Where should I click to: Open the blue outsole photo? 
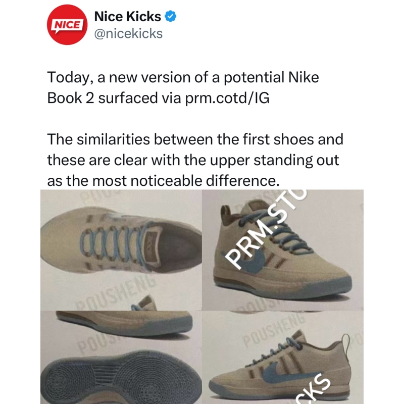point(121,358)
